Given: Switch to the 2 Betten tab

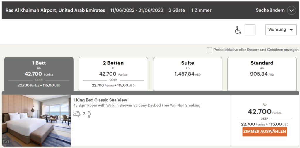Looking at the screenshot, I should point(113,74).
